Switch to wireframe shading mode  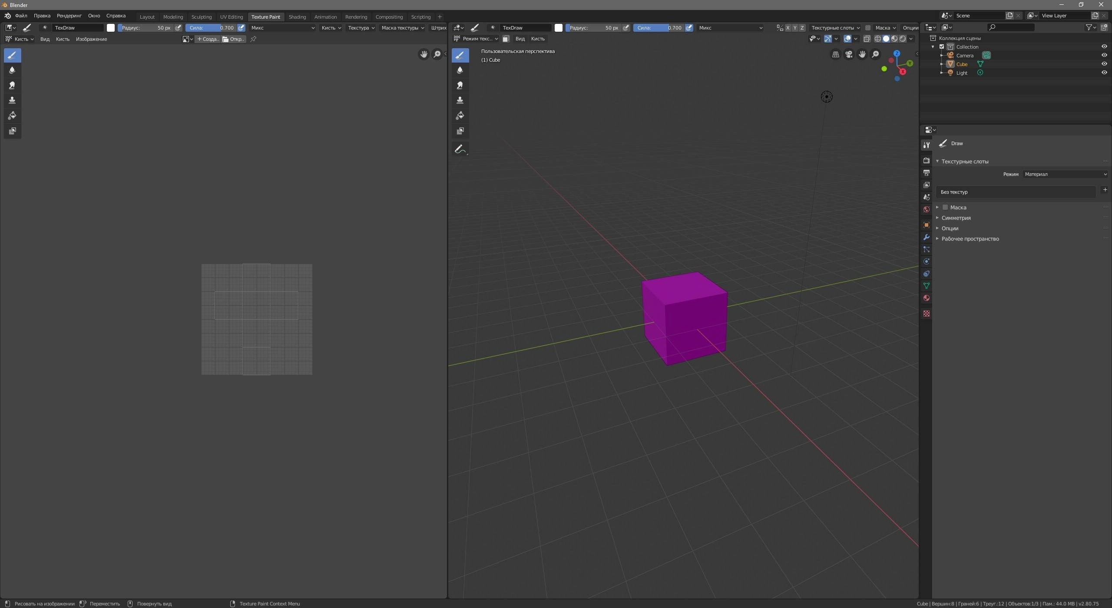(877, 39)
